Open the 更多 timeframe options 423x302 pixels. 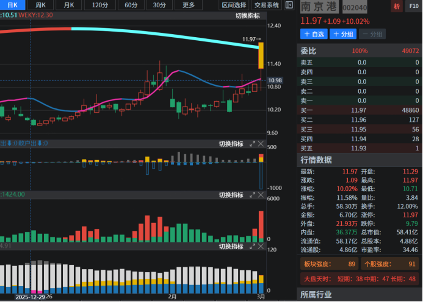click(x=189, y=5)
